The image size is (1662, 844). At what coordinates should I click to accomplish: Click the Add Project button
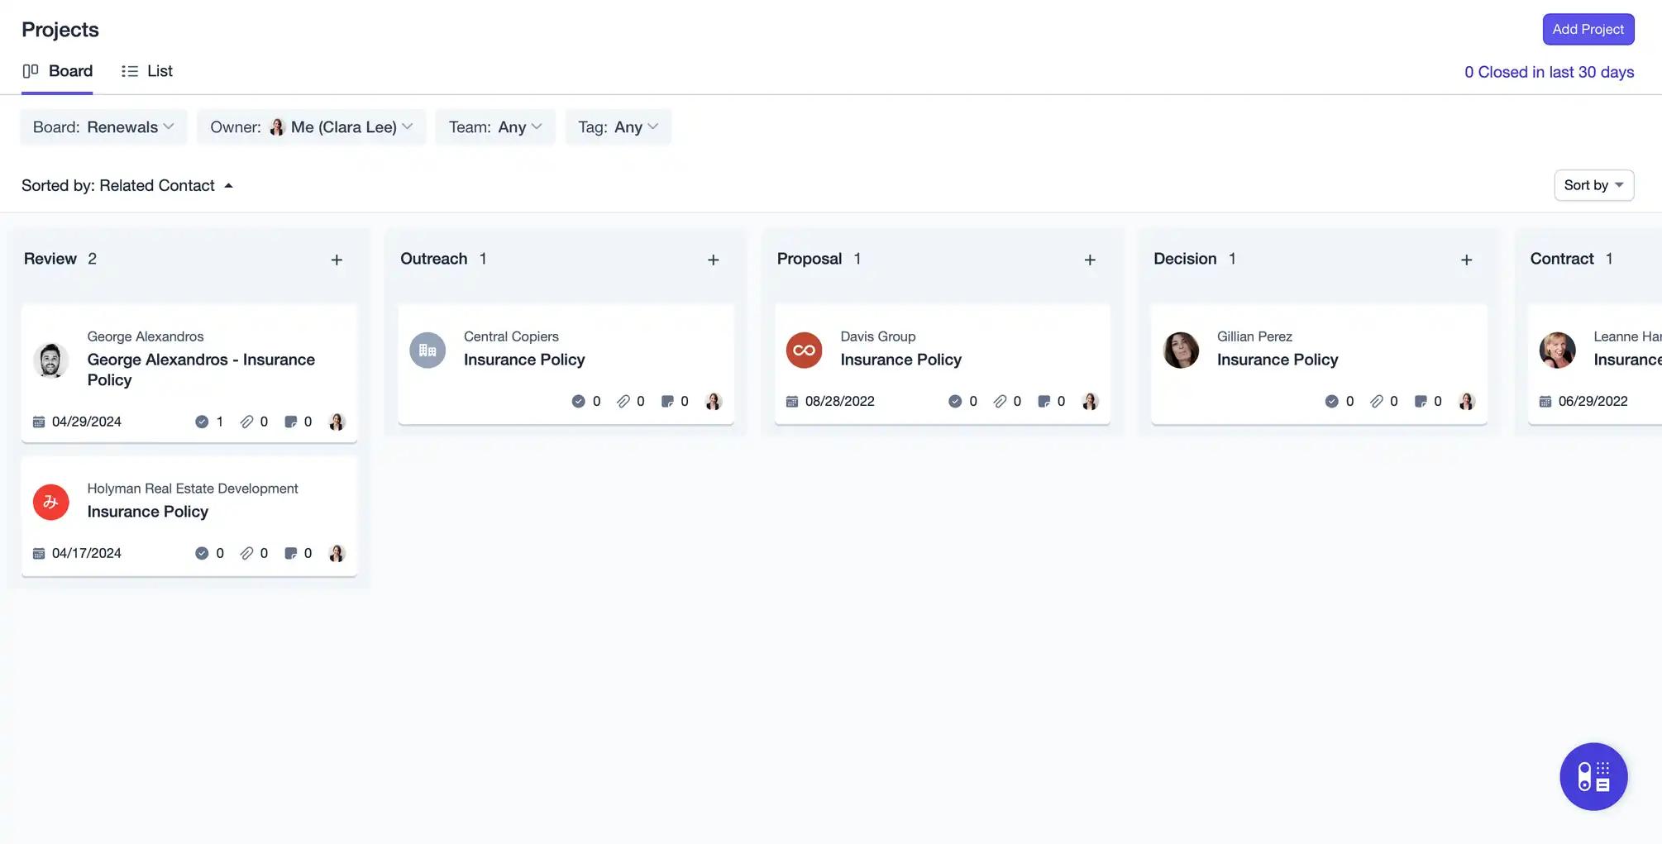[1588, 29]
